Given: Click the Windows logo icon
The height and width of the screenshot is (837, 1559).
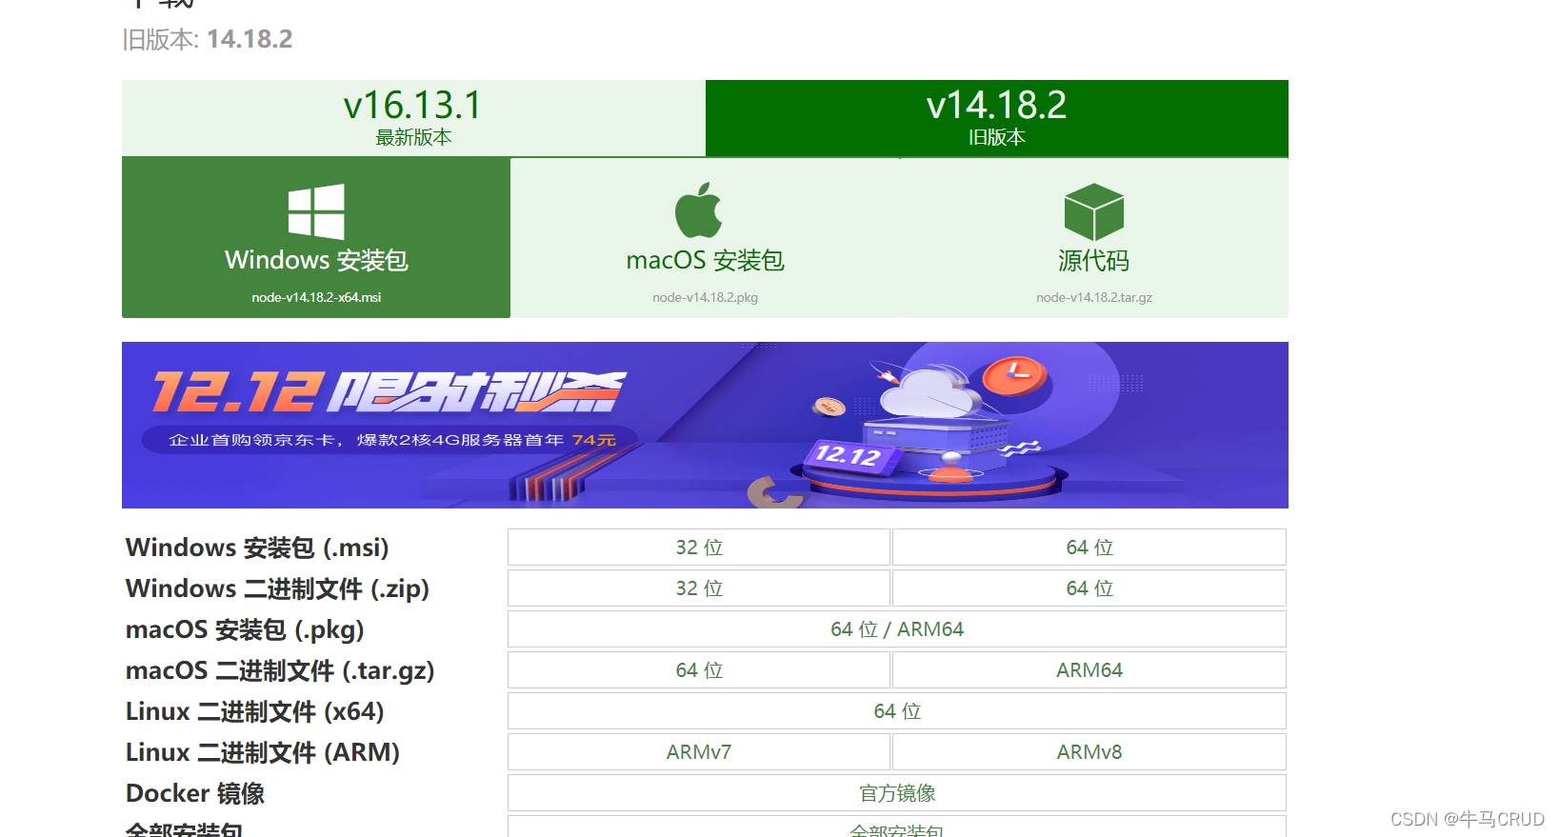Looking at the screenshot, I should pos(316,211).
